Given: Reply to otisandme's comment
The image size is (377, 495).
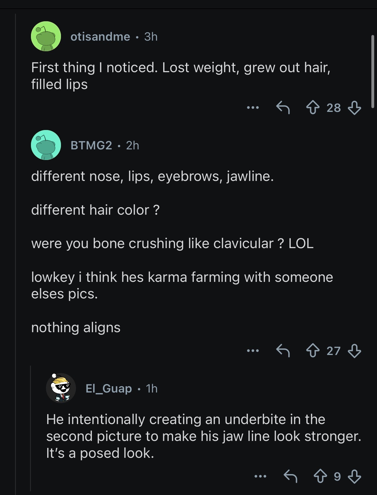Looking at the screenshot, I should coord(283,107).
